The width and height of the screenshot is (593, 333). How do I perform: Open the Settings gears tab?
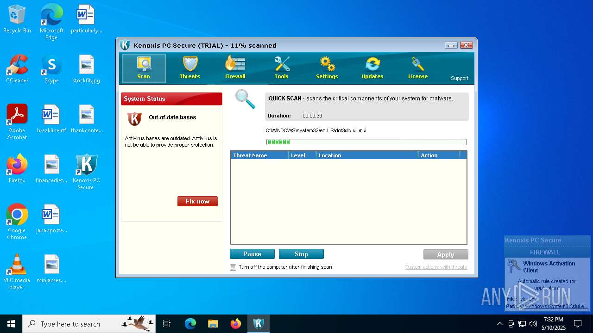327,68
